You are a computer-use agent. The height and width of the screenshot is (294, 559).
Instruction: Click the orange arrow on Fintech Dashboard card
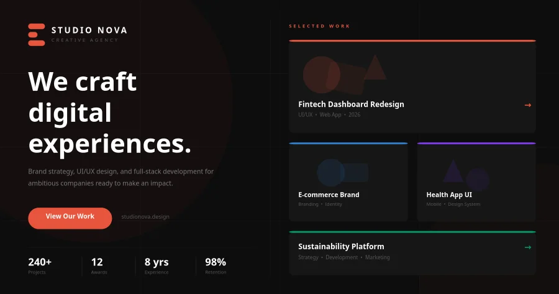pyautogui.click(x=528, y=105)
